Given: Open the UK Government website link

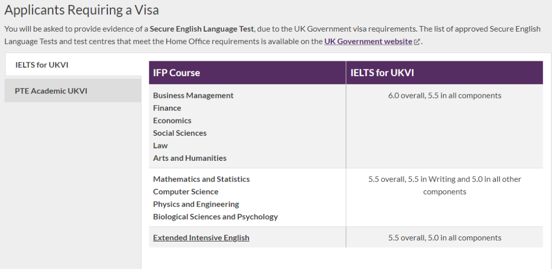Looking at the screenshot, I should coord(368,41).
